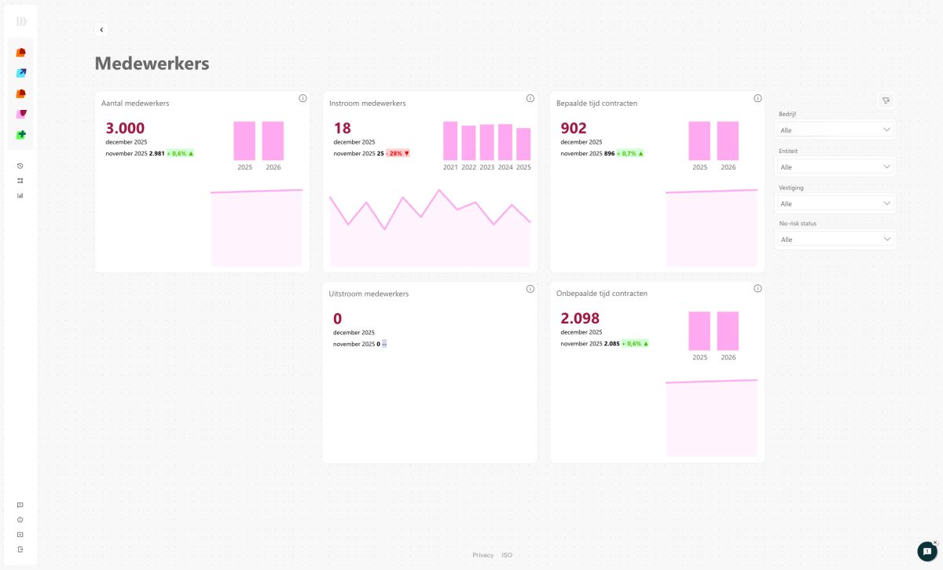The height and width of the screenshot is (570, 943).
Task: Open the bar chart icon in sidebar
Action: (x=20, y=195)
